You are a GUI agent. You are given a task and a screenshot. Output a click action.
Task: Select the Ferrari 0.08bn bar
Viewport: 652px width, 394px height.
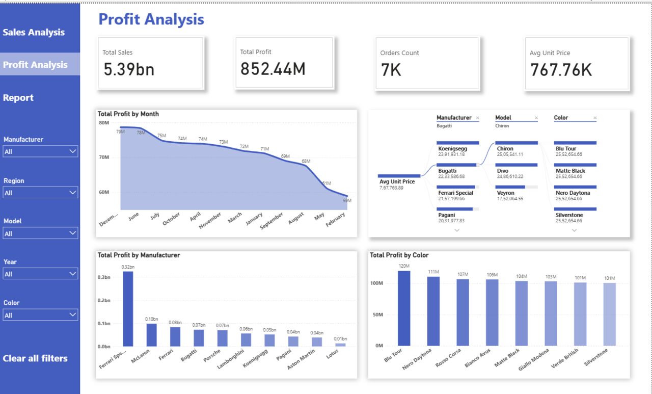click(x=175, y=337)
